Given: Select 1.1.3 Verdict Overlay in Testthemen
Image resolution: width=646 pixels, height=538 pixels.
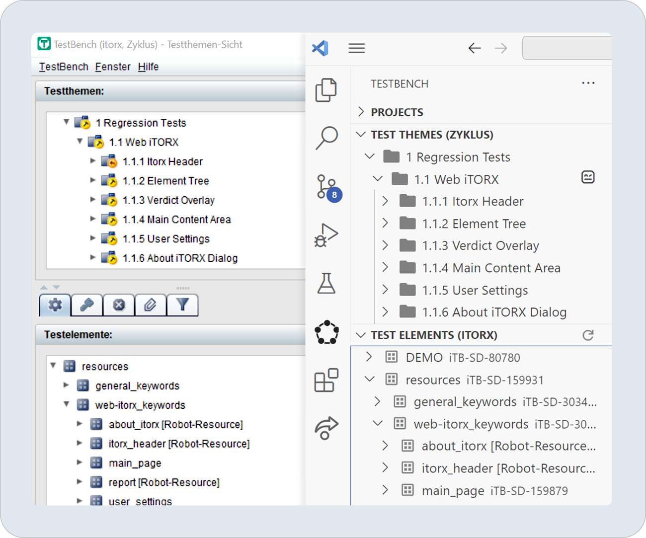Looking at the screenshot, I should (168, 200).
